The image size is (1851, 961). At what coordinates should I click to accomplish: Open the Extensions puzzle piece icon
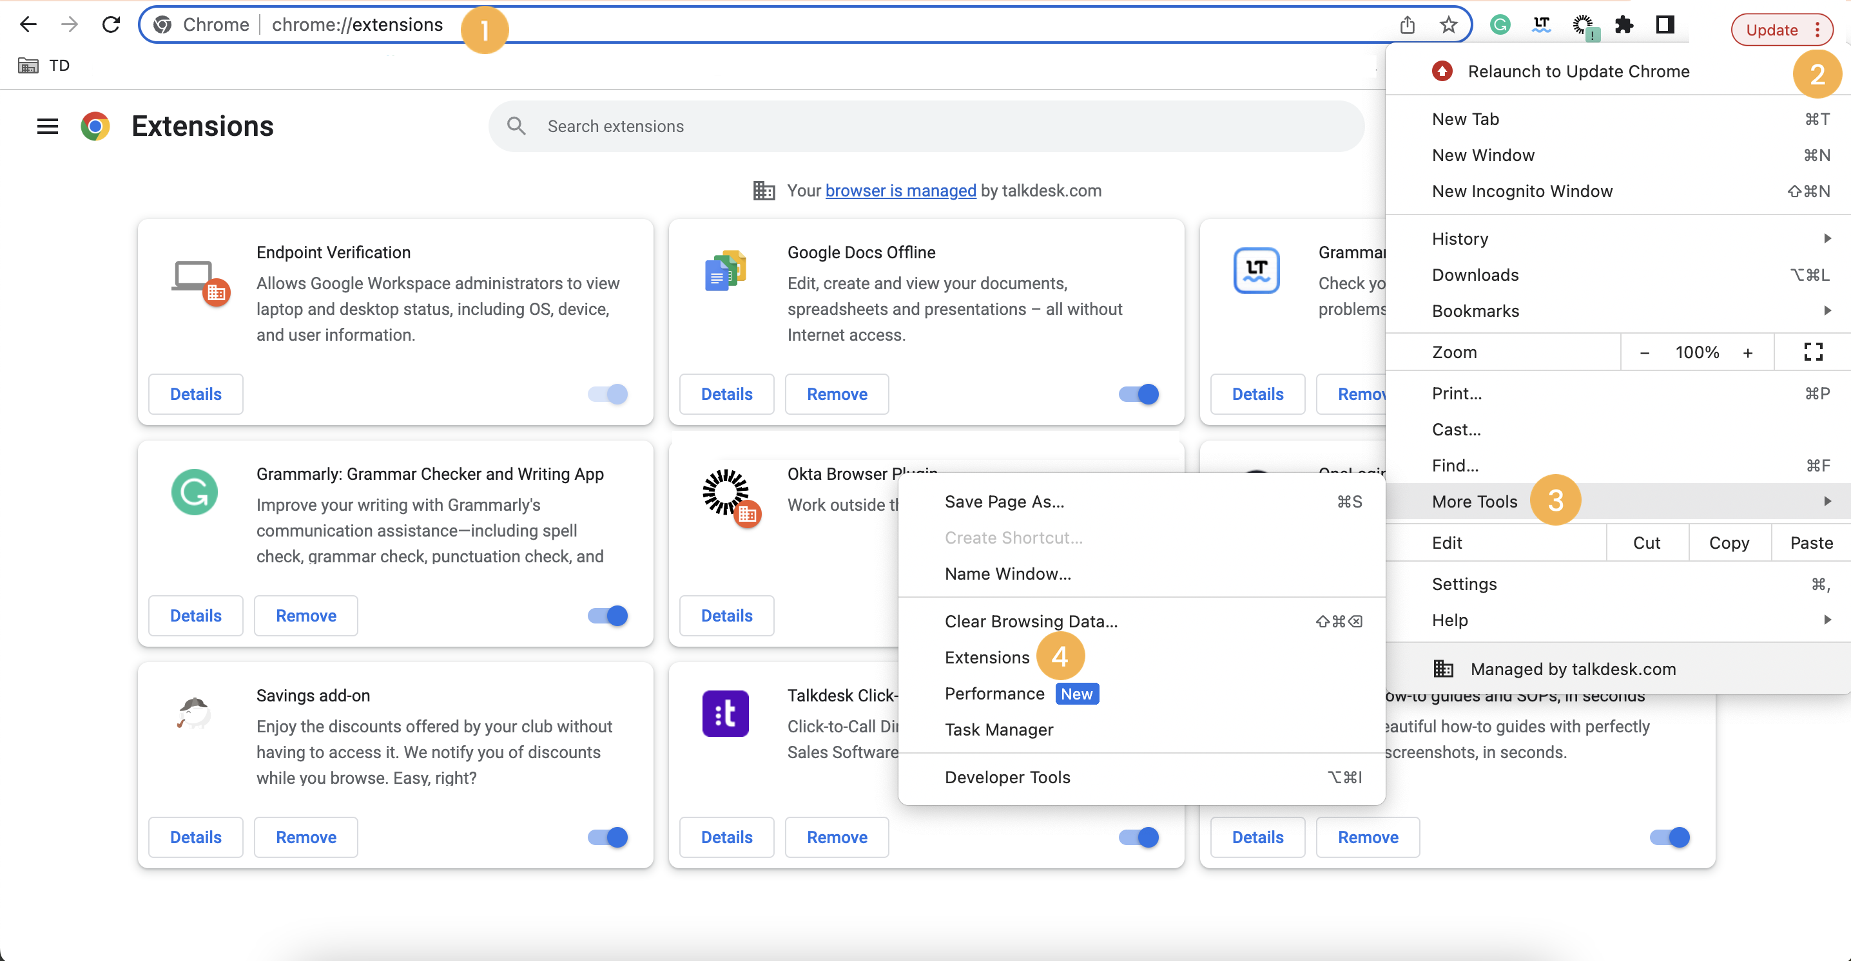pyautogui.click(x=1624, y=25)
